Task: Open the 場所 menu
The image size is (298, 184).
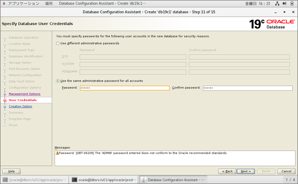Action: tap(49, 4)
